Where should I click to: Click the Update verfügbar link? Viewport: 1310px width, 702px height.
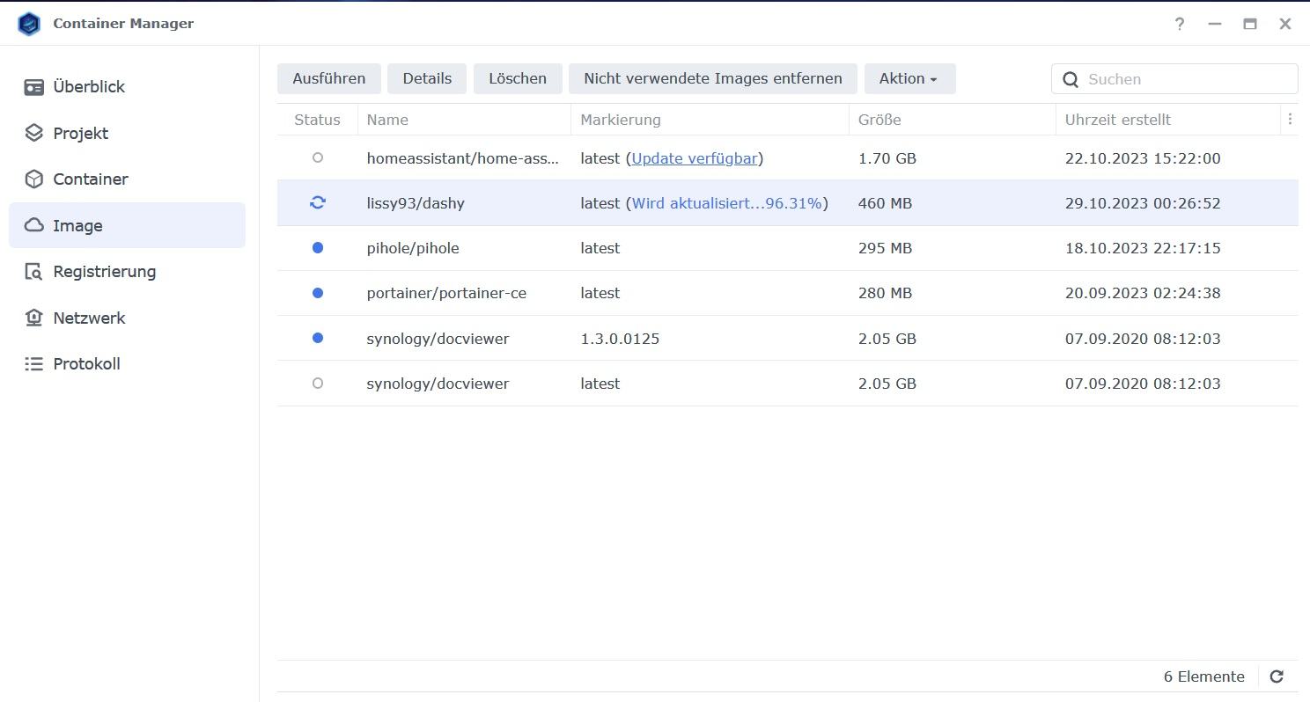click(x=695, y=158)
